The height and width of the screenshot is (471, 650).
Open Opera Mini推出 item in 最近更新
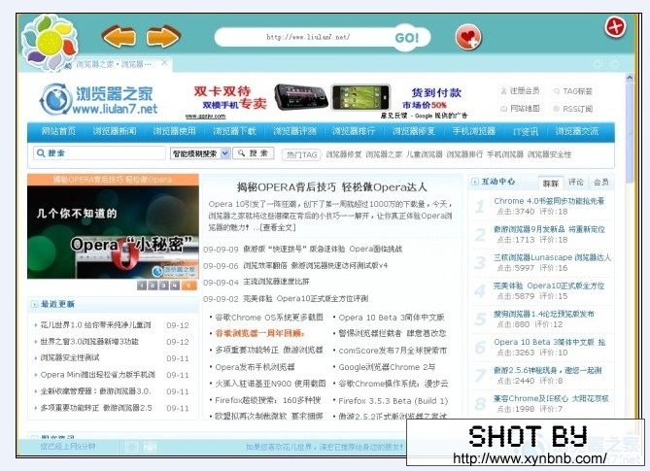pos(97,375)
